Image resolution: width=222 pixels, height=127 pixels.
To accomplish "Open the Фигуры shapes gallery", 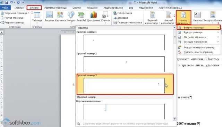I will click(71, 15).
